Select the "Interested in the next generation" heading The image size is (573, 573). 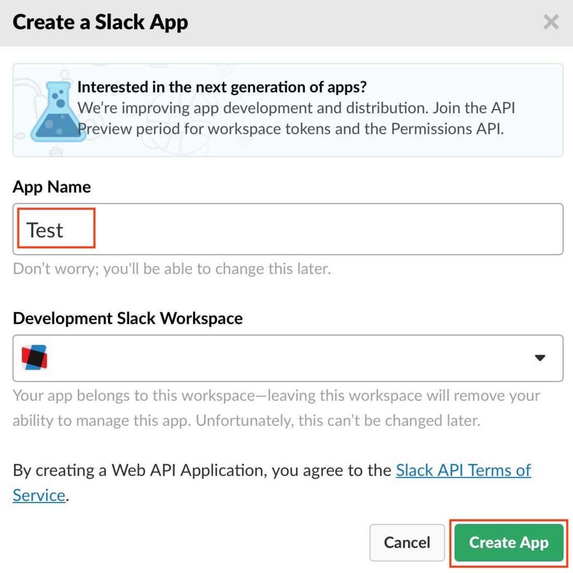(222, 87)
